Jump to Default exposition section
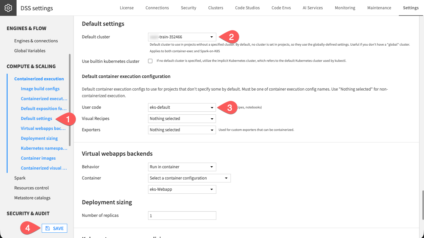The image size is (424, 238). tap(44, 109)
